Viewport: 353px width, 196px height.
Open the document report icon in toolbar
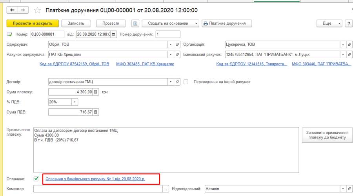point(135,23)
